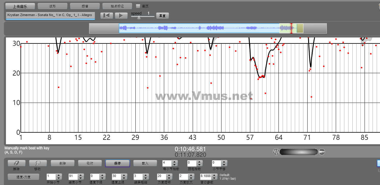380x185 pixels.
Task: Click the waveform icon right of gradient bar
Action: [322, 152]
